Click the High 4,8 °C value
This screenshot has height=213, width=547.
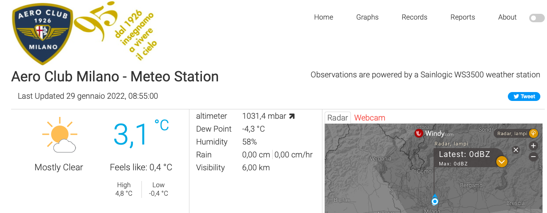124,193
